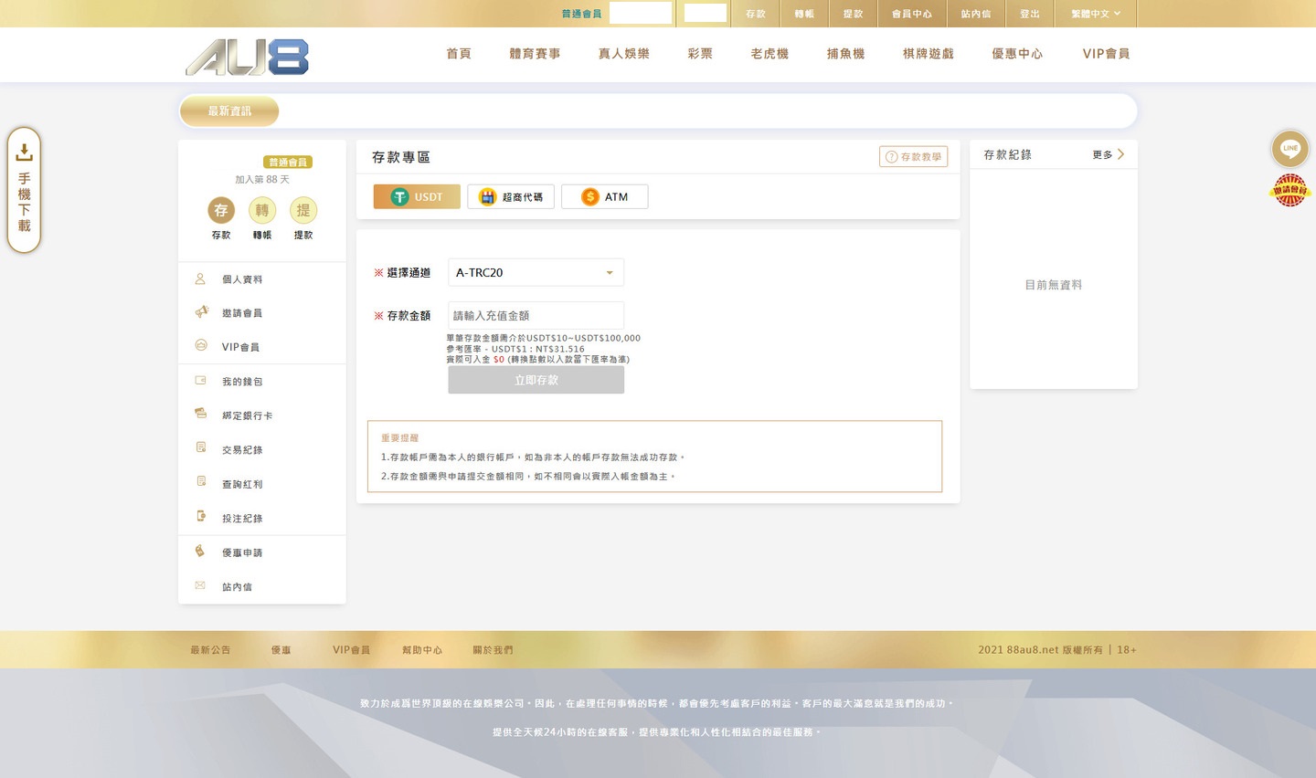The width and height of the screenshot is (1316, 778).
Task: Click 存款 in the top bar
Action: [756, 14]
